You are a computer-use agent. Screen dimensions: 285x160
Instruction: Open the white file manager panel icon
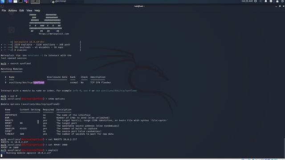point(16,1)
